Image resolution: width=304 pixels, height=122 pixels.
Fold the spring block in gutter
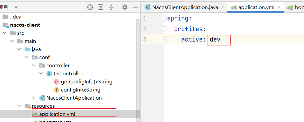(164, 18)
